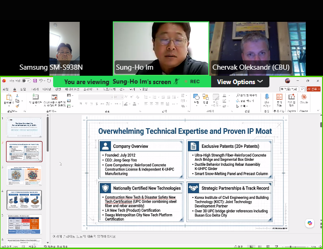Image resolution: width=323 pixels, height=249 pixels.
Task: Click the floating Copilot icon beside slide
Action: point(309,223)
